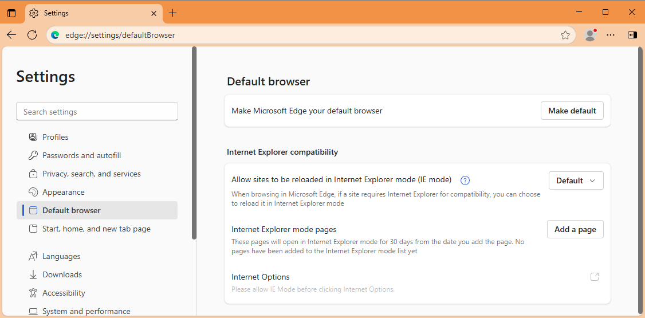Open a new tab with plus button
The width and height of the screenshot is (645, 318).
[173, 13]
